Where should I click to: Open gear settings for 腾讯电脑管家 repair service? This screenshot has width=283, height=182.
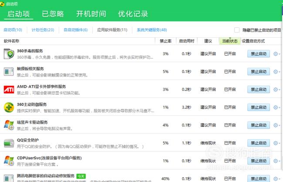pos(276,179)
